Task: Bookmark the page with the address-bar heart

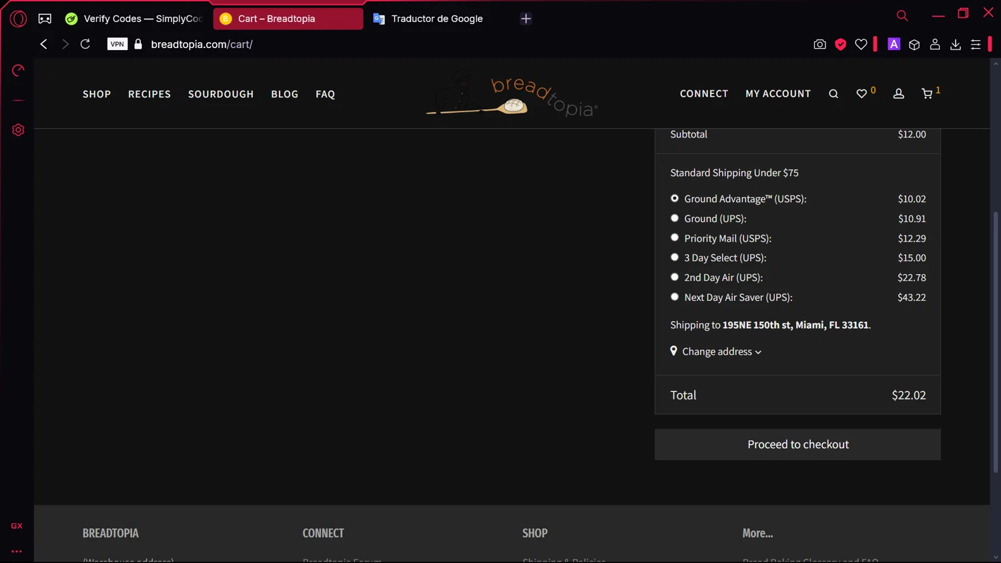Action: [861, 44]
